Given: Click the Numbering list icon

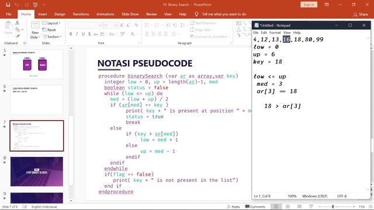Looking at the screenshot, I should pyautogui.click(x=158, y=25).
